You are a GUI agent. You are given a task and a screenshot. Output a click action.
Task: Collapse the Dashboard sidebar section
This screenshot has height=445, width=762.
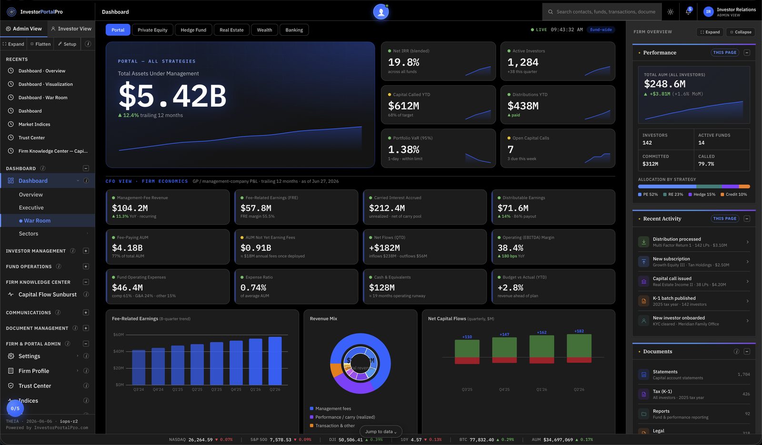click(86, 168)
